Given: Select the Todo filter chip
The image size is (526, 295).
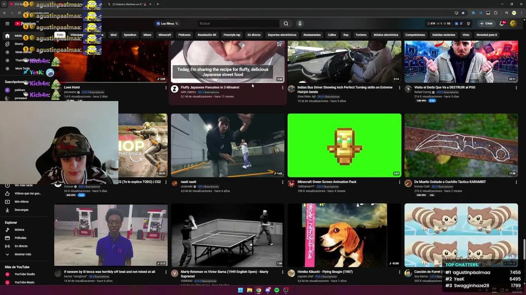Looking at the screenshot, I should (60, 35).
